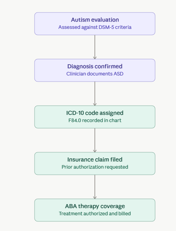
Task: Click arrowhead pointing at Insurance claim filed
Action: (x=95, y=151)
